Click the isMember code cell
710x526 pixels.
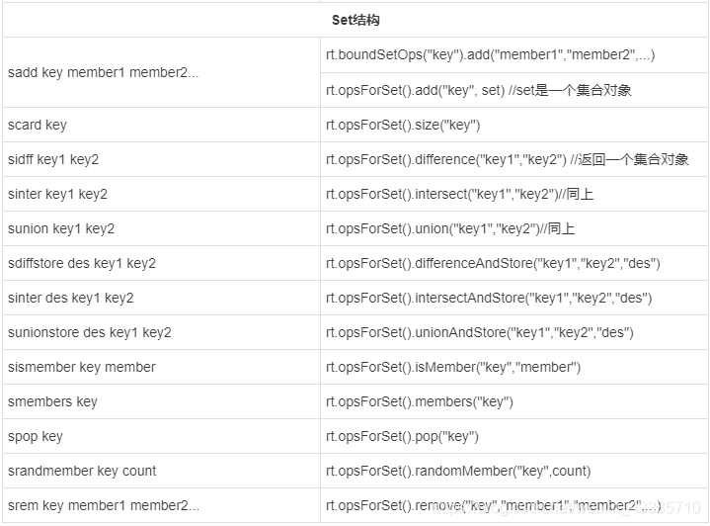point(453,368)
